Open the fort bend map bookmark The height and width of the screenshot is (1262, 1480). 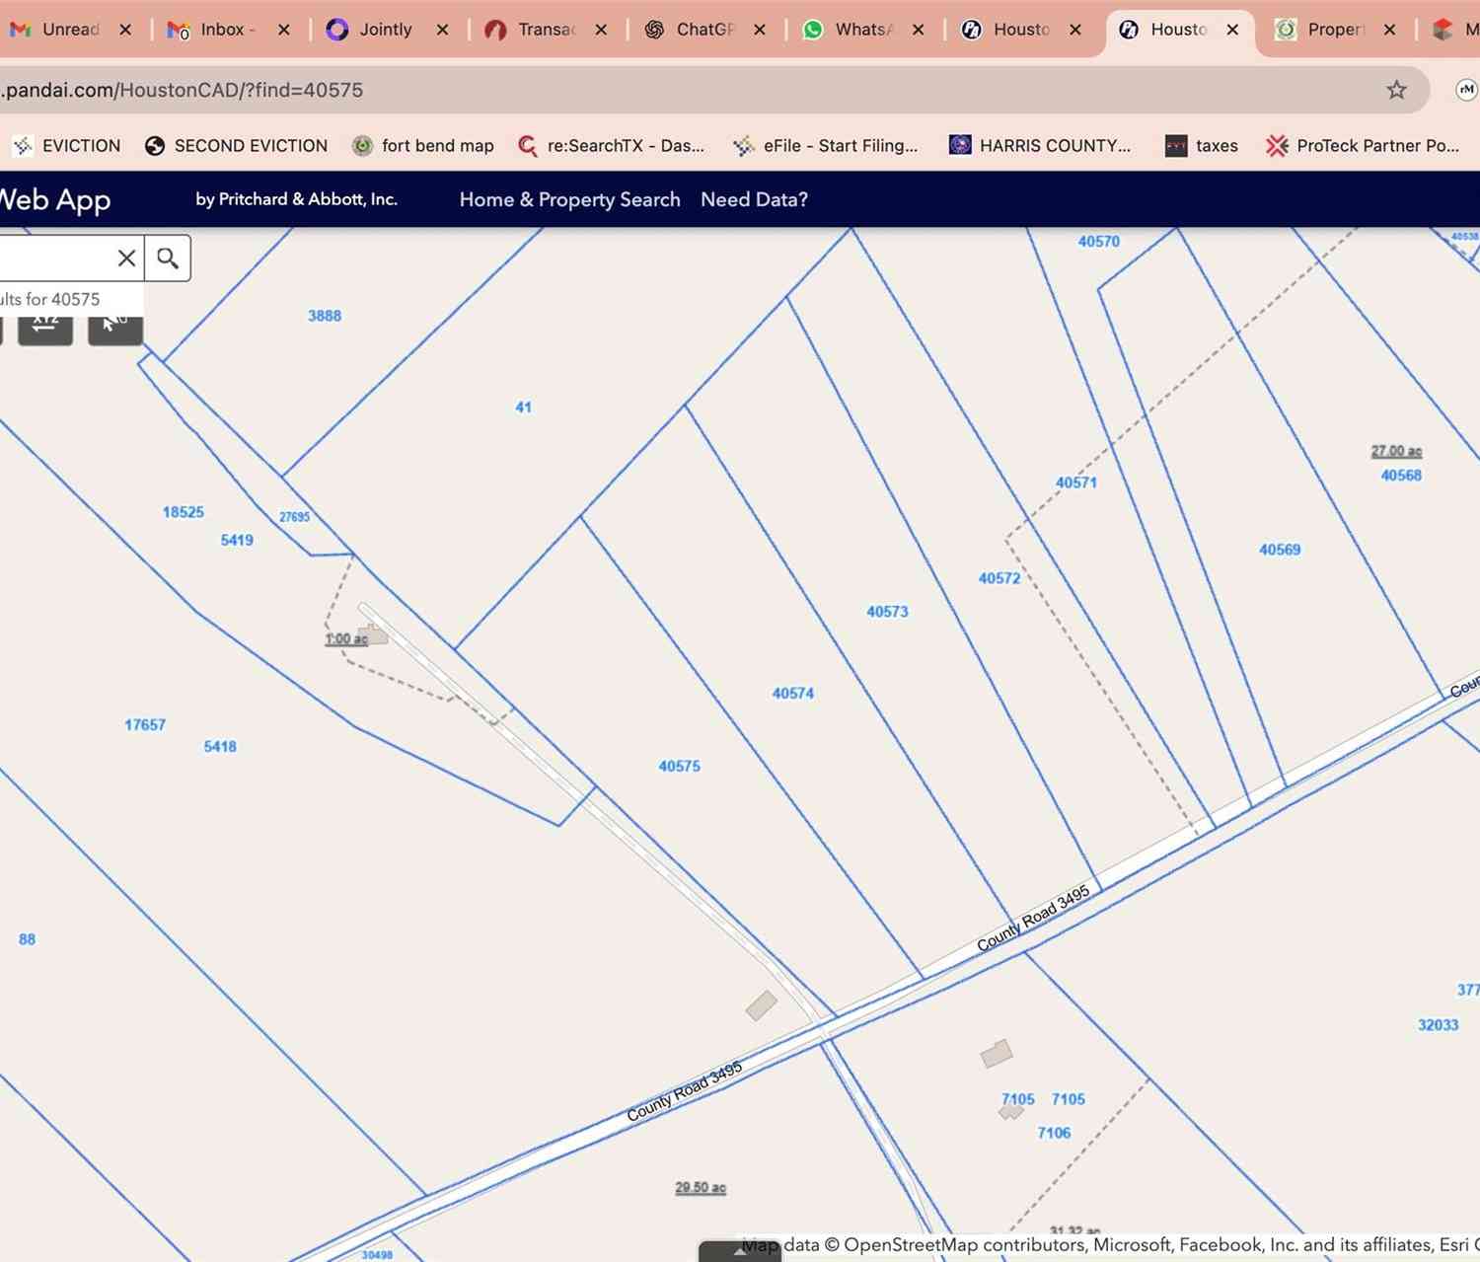pos(423,146)
